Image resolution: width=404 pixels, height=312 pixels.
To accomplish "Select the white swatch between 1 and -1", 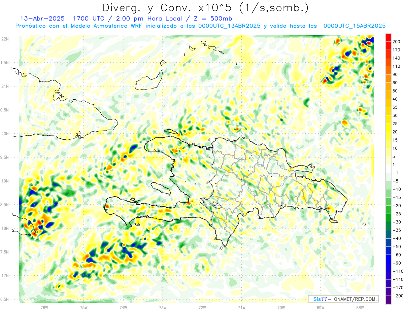I will pyautogui.click(x=388, y=169).
